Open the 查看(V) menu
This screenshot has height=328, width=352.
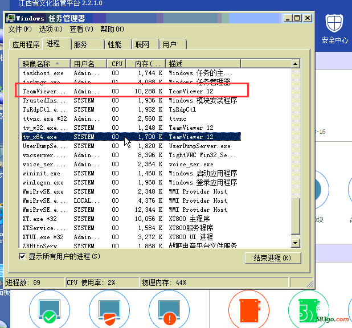pyautogui.click(x=81, y=29)
